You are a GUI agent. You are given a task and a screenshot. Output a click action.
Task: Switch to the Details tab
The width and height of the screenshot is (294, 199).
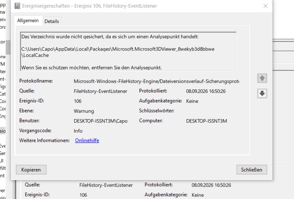52,21
